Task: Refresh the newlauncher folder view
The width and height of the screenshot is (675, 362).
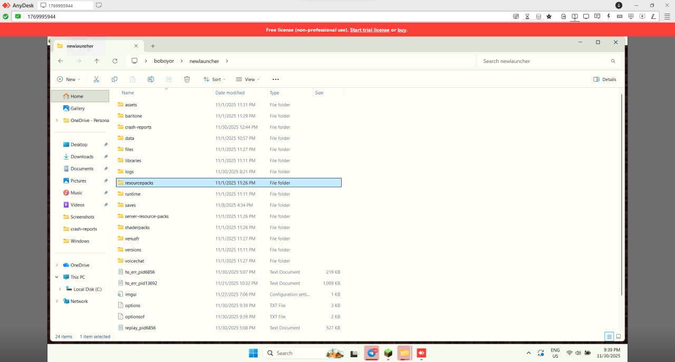Action: (115, 61)
